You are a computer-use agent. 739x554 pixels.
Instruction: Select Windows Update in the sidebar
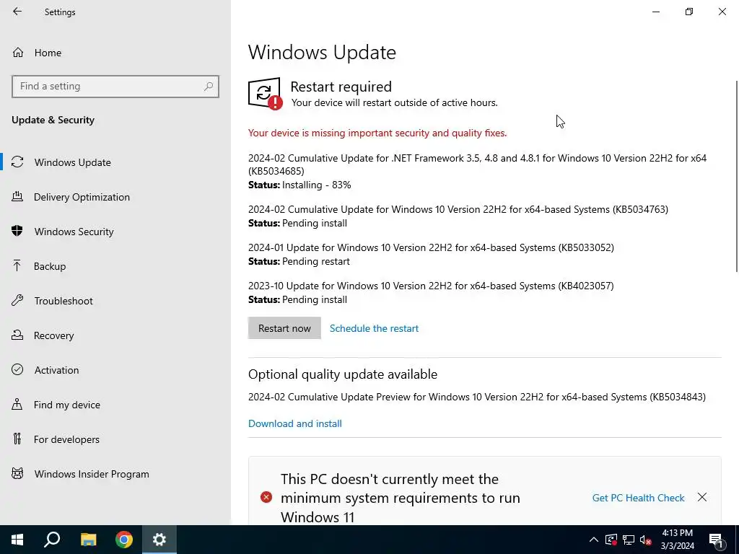(115, 162)
